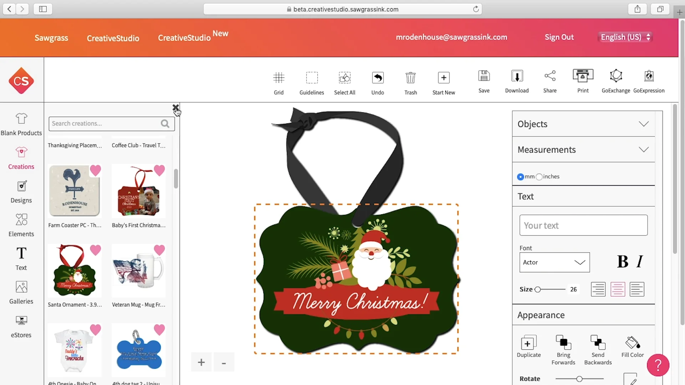Click the Sign Out link
Viewport: 685px width, 385px height.
pos(559,37)
